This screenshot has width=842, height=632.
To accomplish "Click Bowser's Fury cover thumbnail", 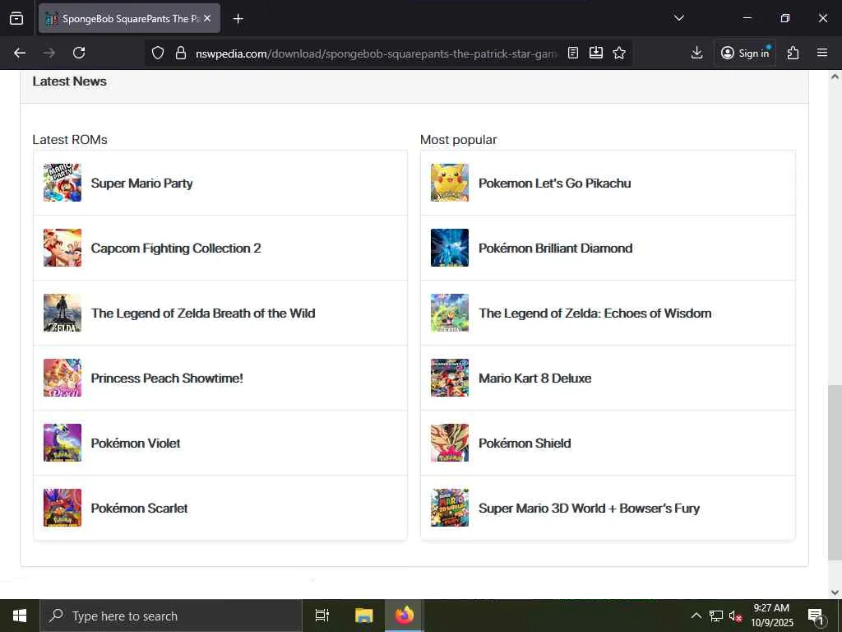I will pyautogui.click(x=450, y=508).
